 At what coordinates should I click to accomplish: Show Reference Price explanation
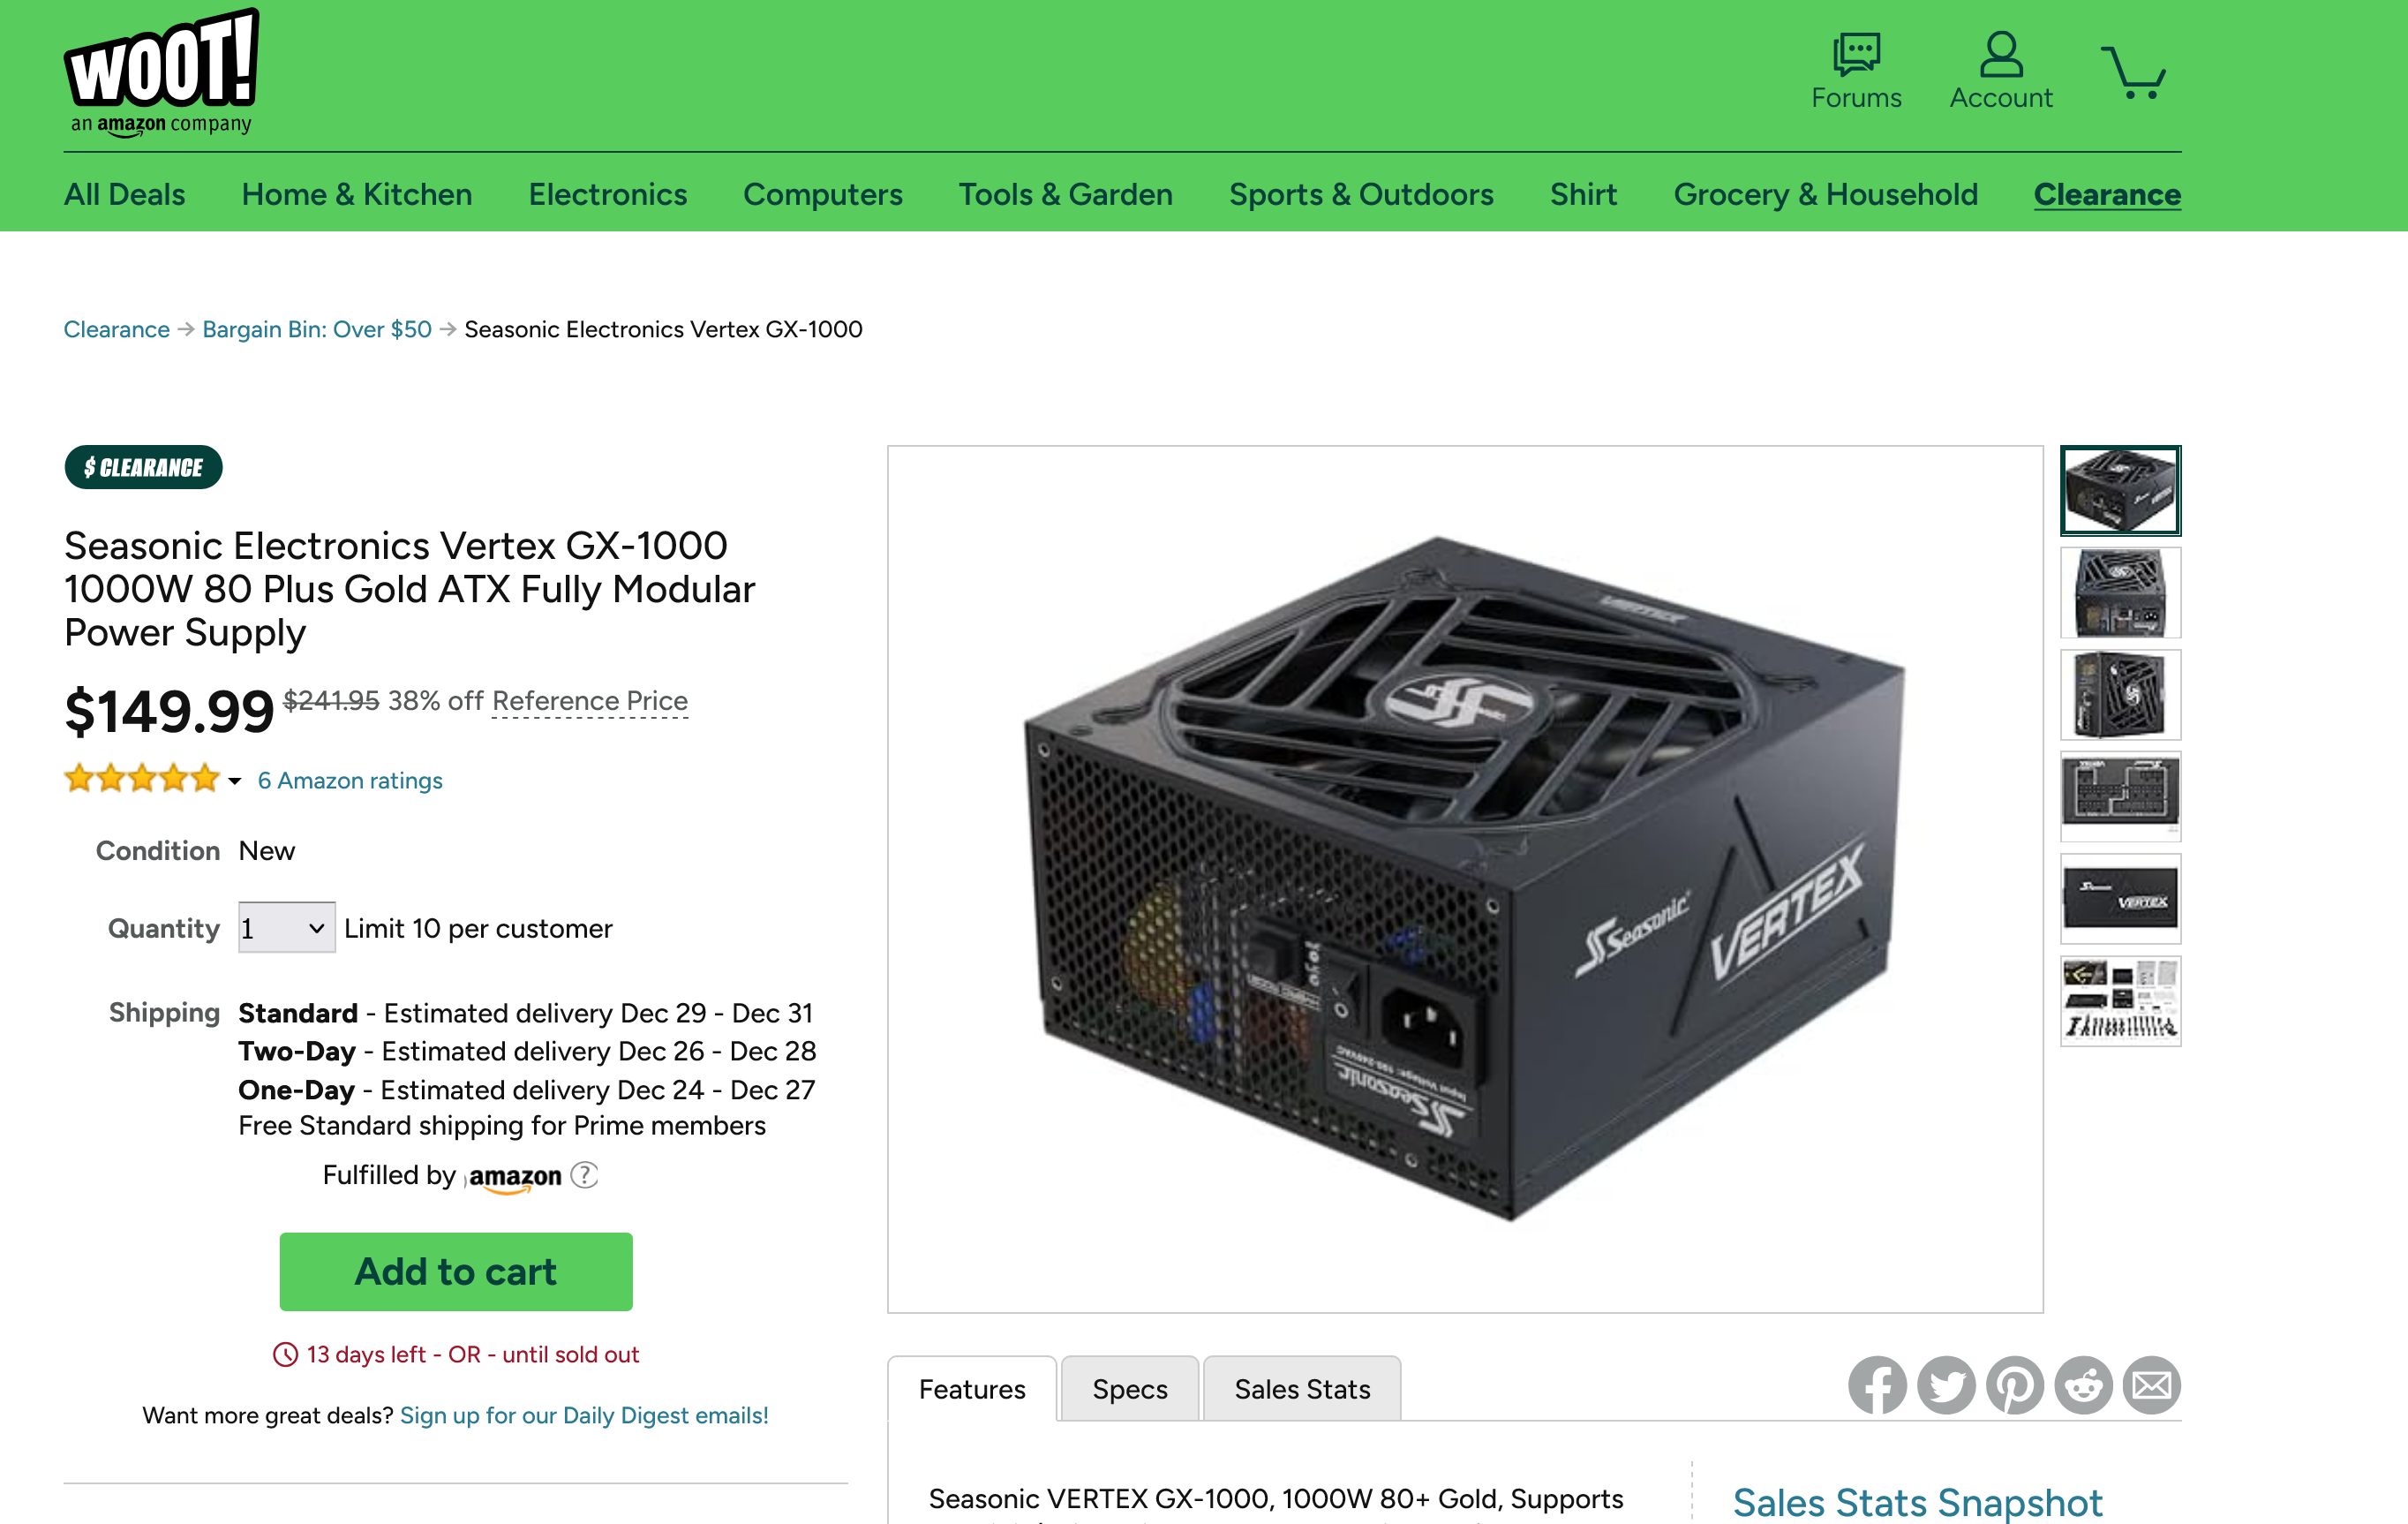[x=590, y=701]
